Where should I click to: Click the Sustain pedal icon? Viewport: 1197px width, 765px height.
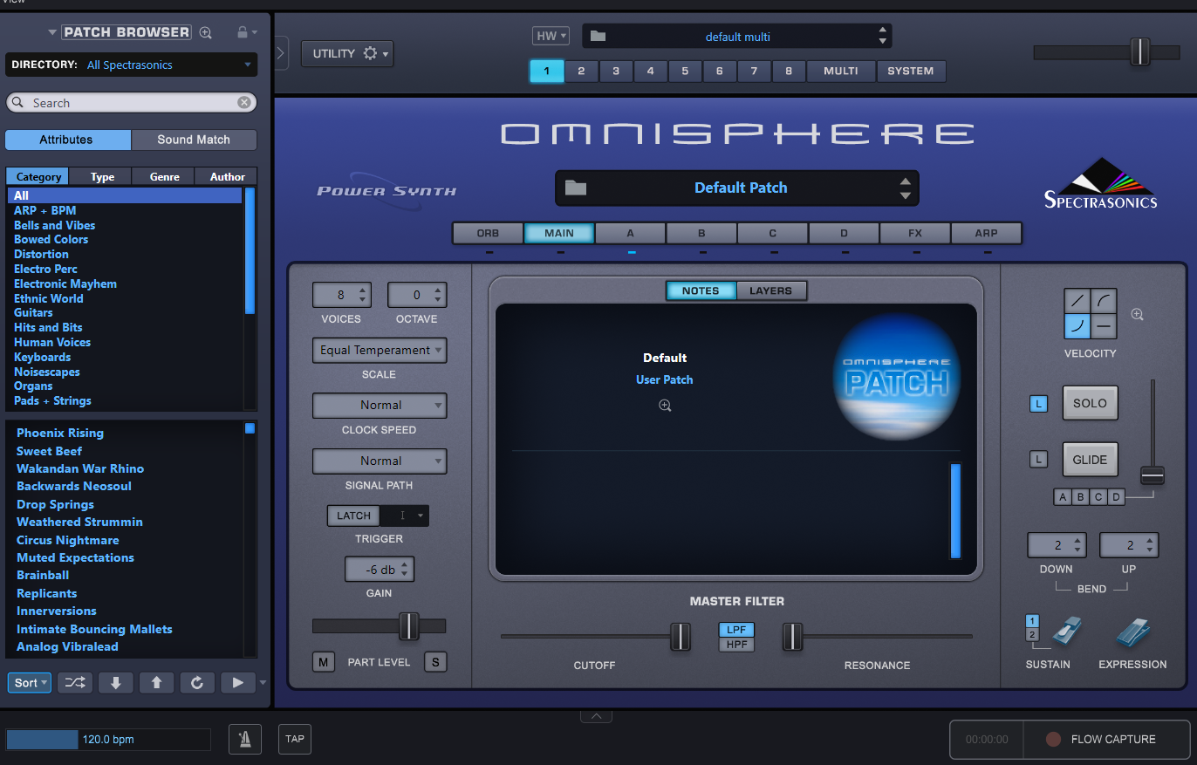[x=1066, y=632]
